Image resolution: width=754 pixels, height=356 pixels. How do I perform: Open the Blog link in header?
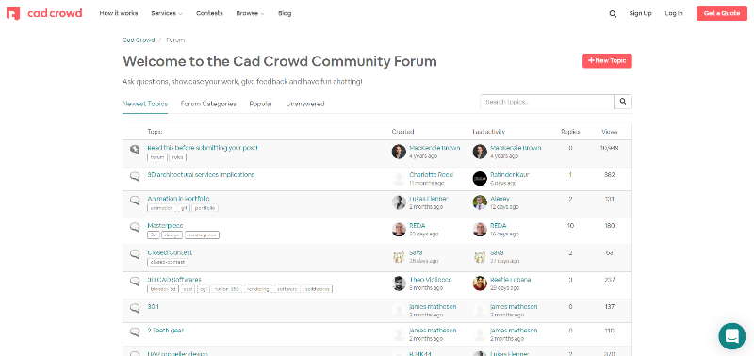285,13
